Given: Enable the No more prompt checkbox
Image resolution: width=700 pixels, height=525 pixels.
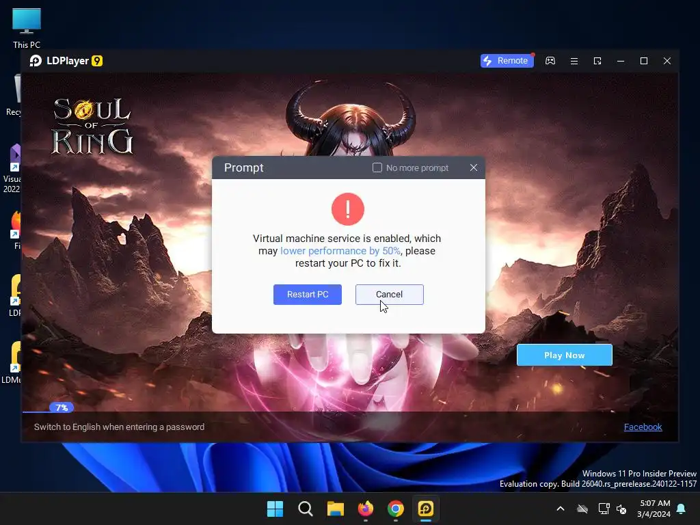Looking at the screenshot, I should pos(377,168).
